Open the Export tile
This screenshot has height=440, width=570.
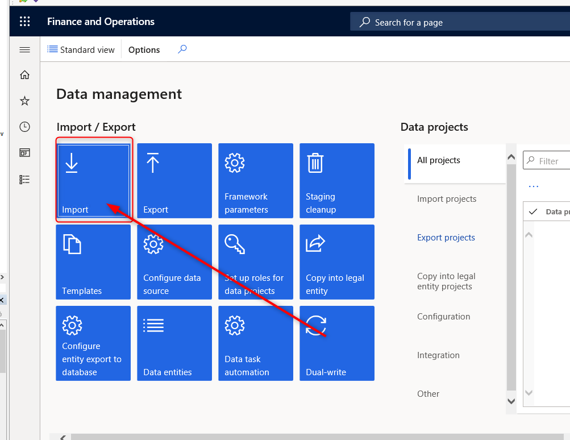coord(174,181)
